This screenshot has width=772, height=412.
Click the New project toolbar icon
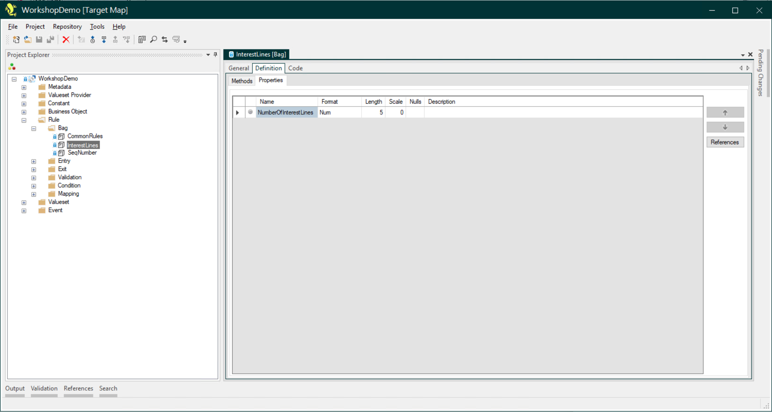16,39
